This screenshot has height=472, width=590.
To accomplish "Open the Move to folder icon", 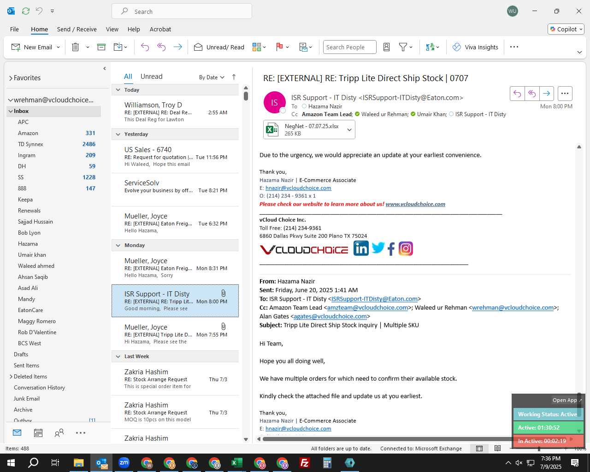I will (x=118, y=47).
